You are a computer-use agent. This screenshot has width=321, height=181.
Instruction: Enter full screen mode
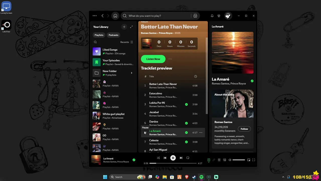coord(254,160)
